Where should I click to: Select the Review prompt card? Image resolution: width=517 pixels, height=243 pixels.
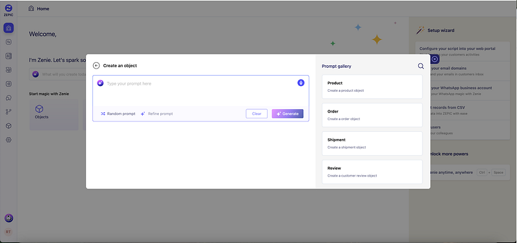click(372, 172)
